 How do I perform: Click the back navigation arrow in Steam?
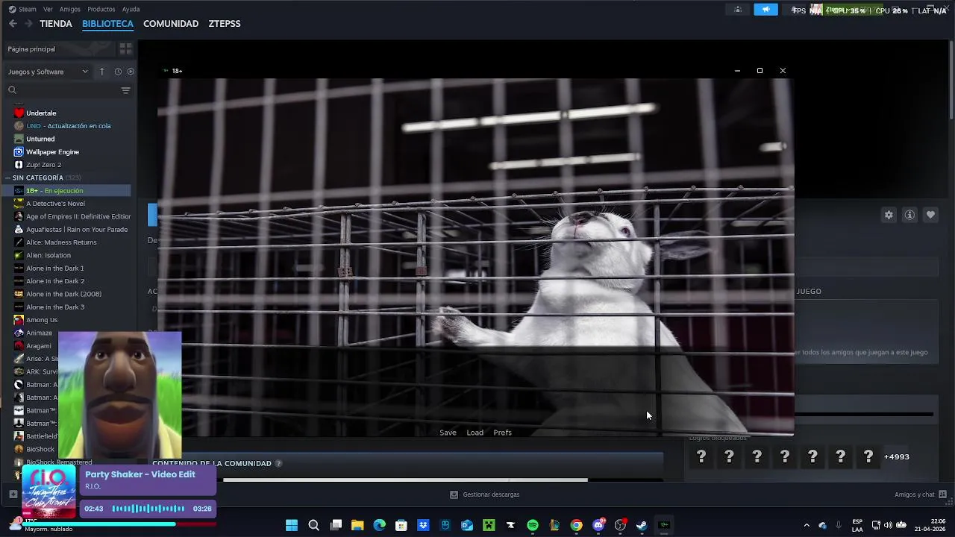pos(13,24)
